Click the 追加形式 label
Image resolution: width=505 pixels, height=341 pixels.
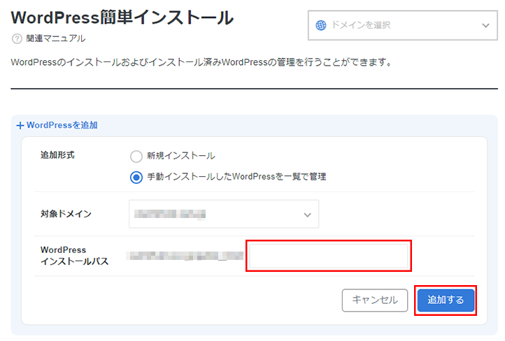(x=57, y=155)
